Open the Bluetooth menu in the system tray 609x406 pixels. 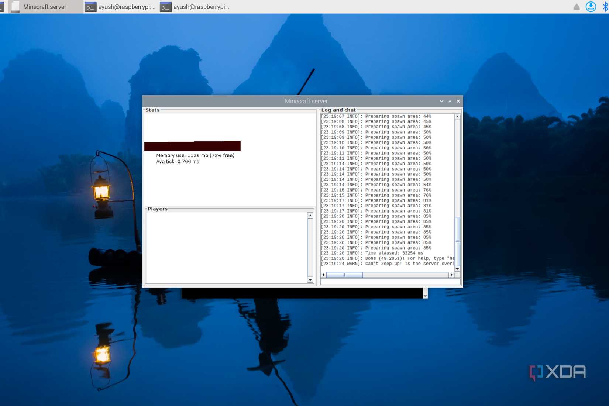coord(606,6)
